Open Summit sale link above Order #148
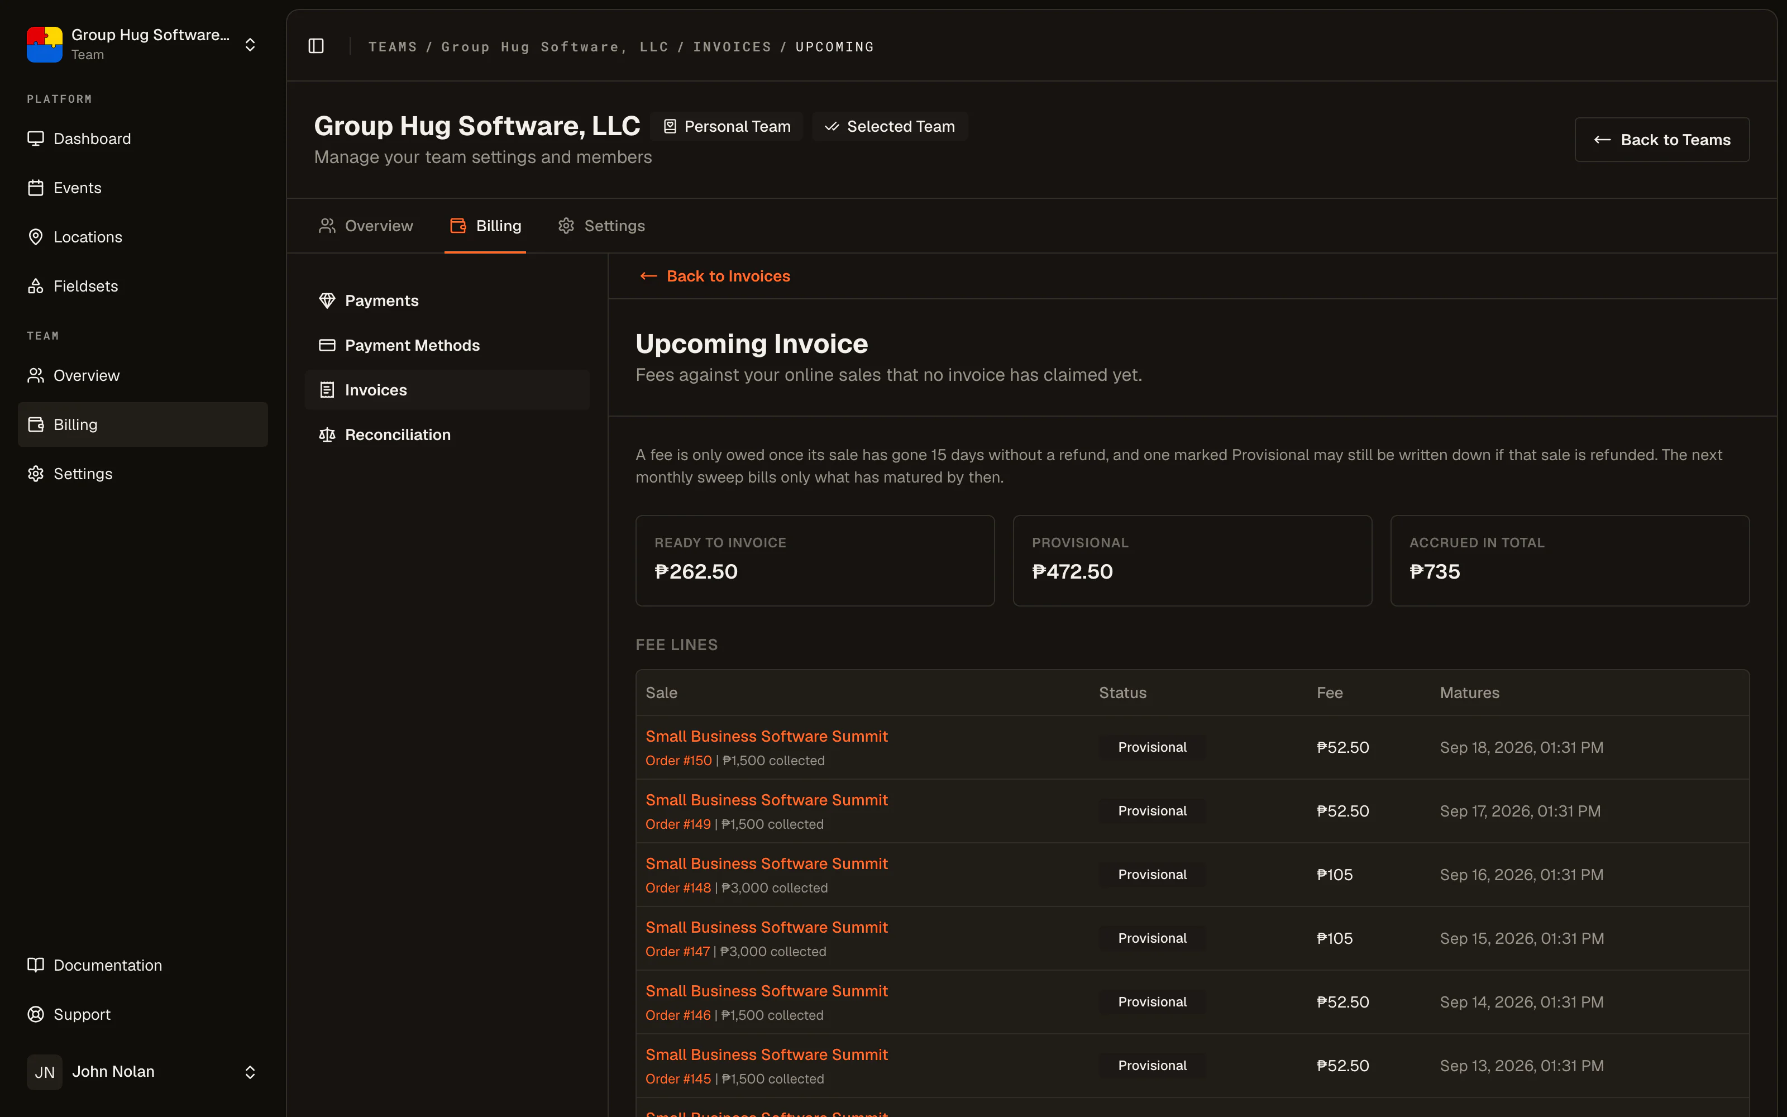Image resolution: width=1787 pixels, height=1117 pixels. point(767,863)
